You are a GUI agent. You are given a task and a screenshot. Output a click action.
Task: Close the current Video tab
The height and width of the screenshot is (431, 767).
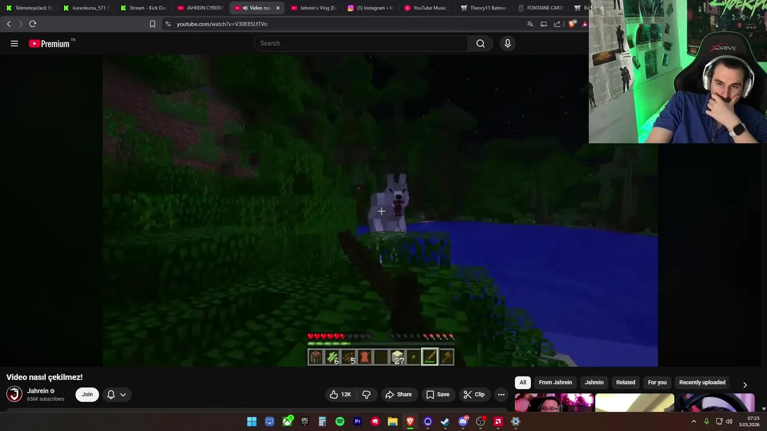(x=278, y=8)
